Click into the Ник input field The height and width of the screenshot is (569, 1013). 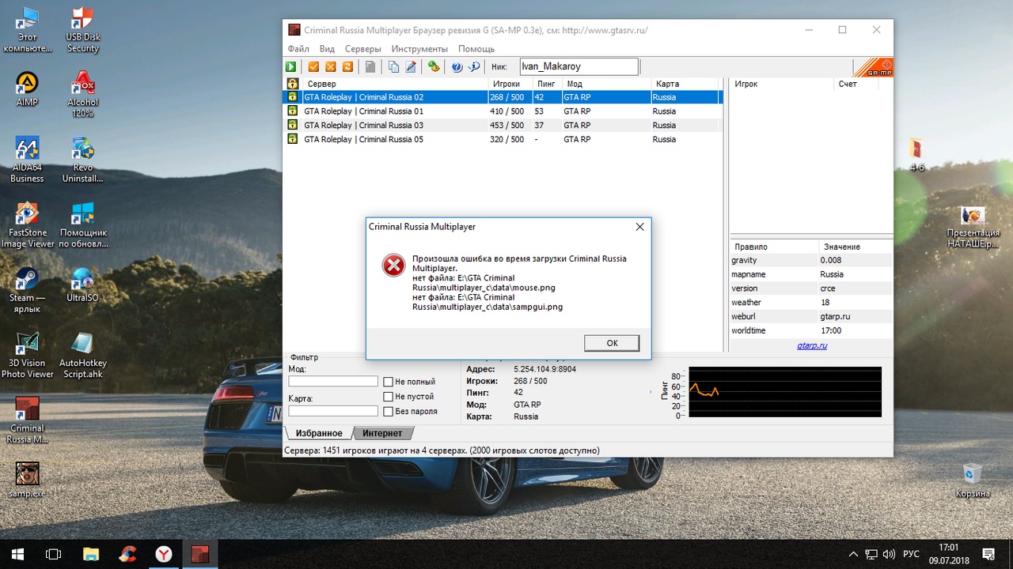[x=579, y=67]
